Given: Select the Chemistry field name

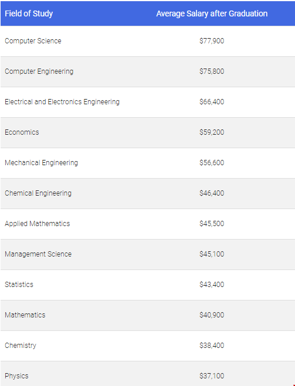Looking at the screenshot, I should pos(21,346).
